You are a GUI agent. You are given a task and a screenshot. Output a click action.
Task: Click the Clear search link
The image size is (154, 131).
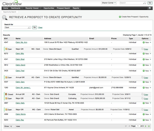[40, 27]
